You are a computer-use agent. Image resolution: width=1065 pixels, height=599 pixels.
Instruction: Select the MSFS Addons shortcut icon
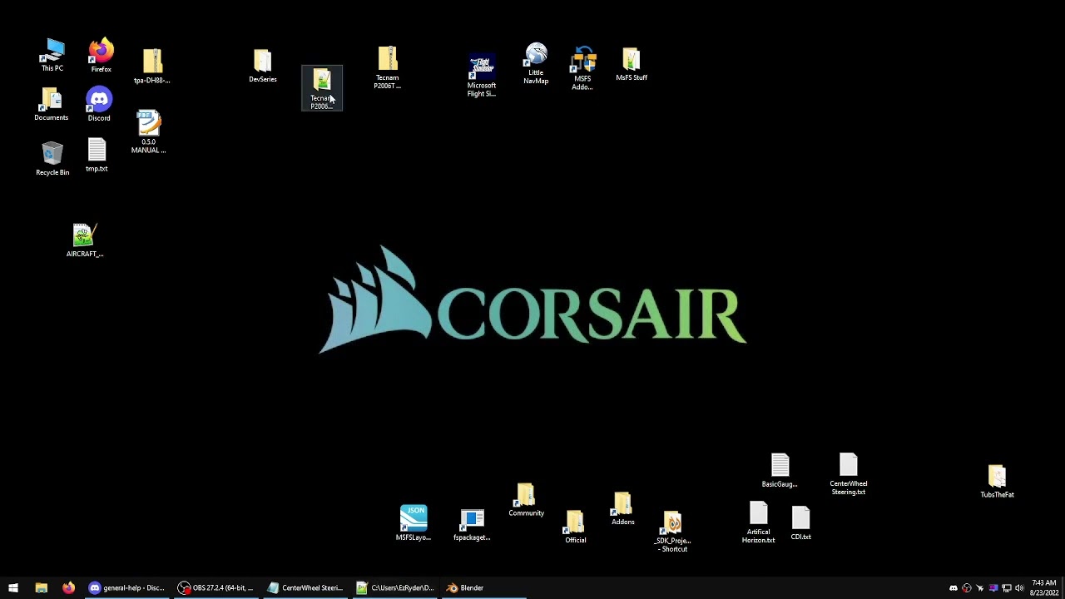coord(582,69)
